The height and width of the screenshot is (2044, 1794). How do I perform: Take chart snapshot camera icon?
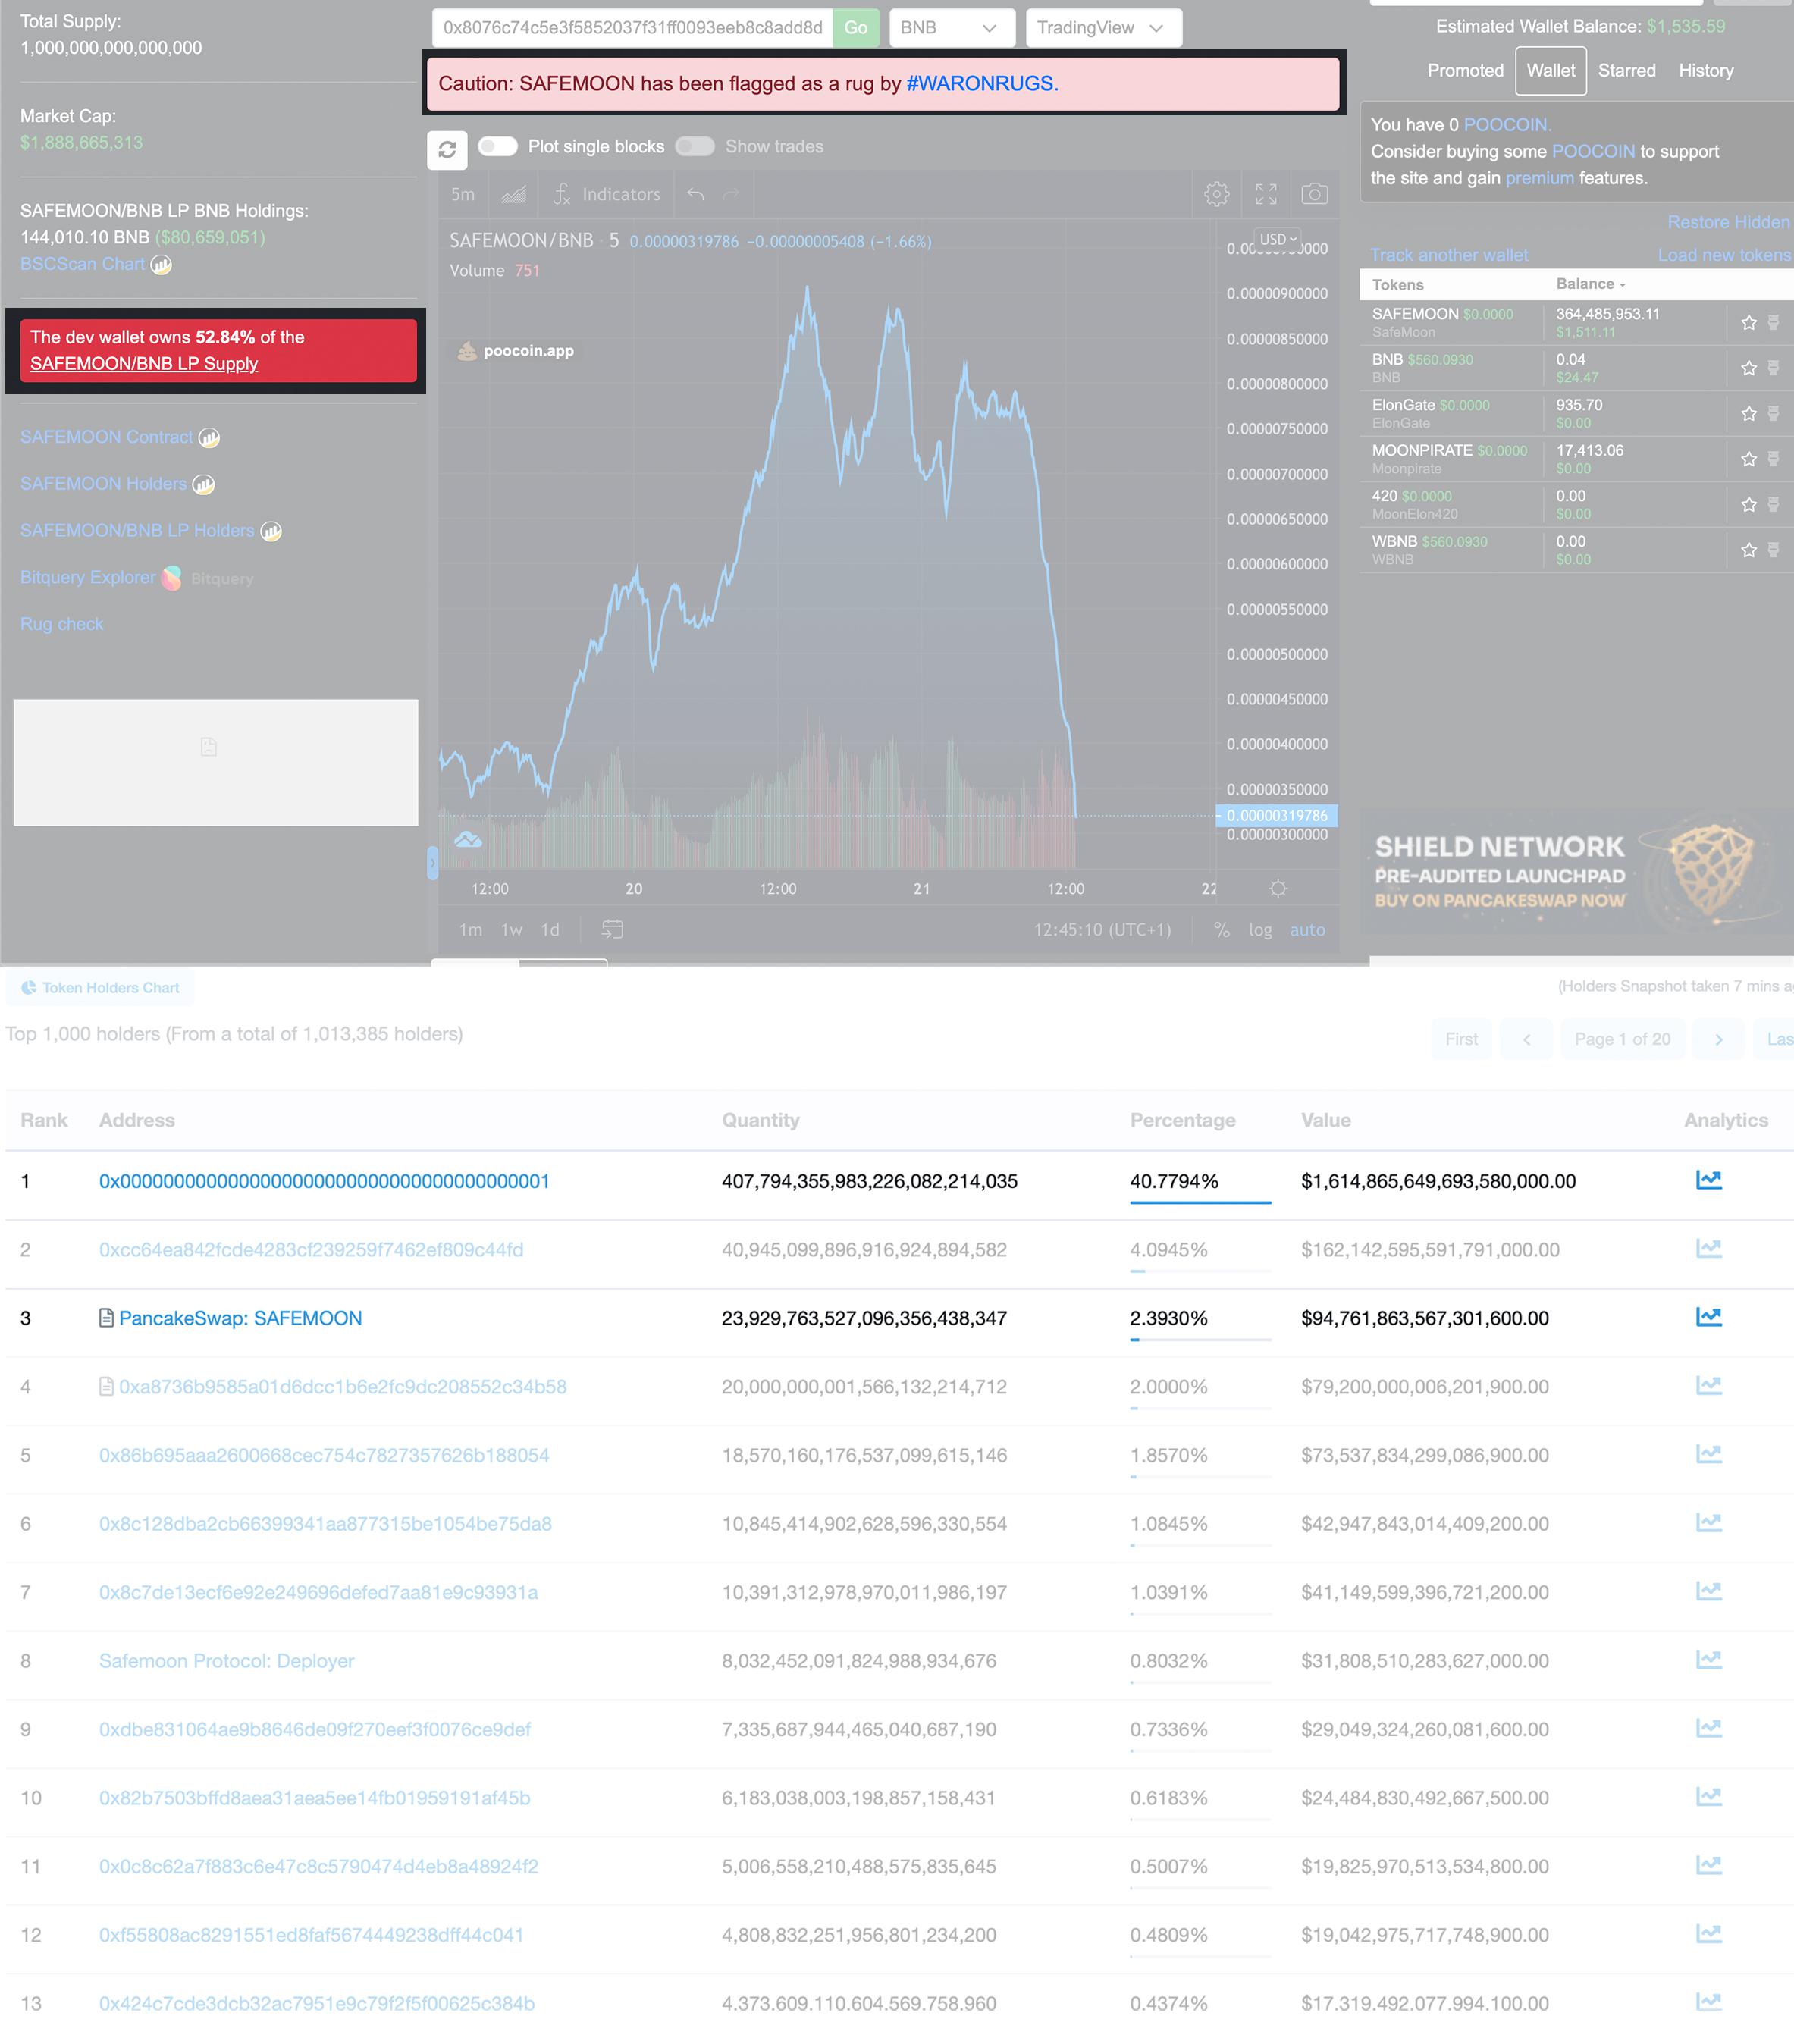tap(1314, 194)
